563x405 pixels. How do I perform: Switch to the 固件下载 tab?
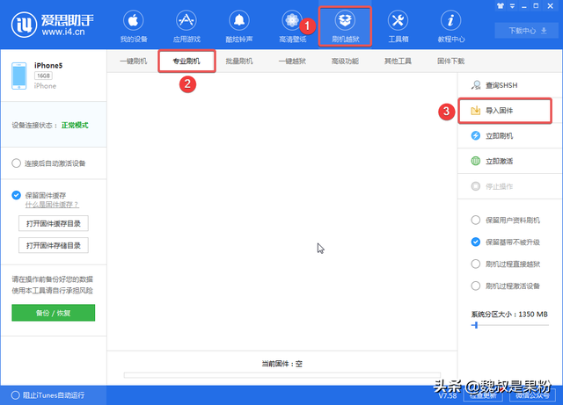tap(450, 61)
